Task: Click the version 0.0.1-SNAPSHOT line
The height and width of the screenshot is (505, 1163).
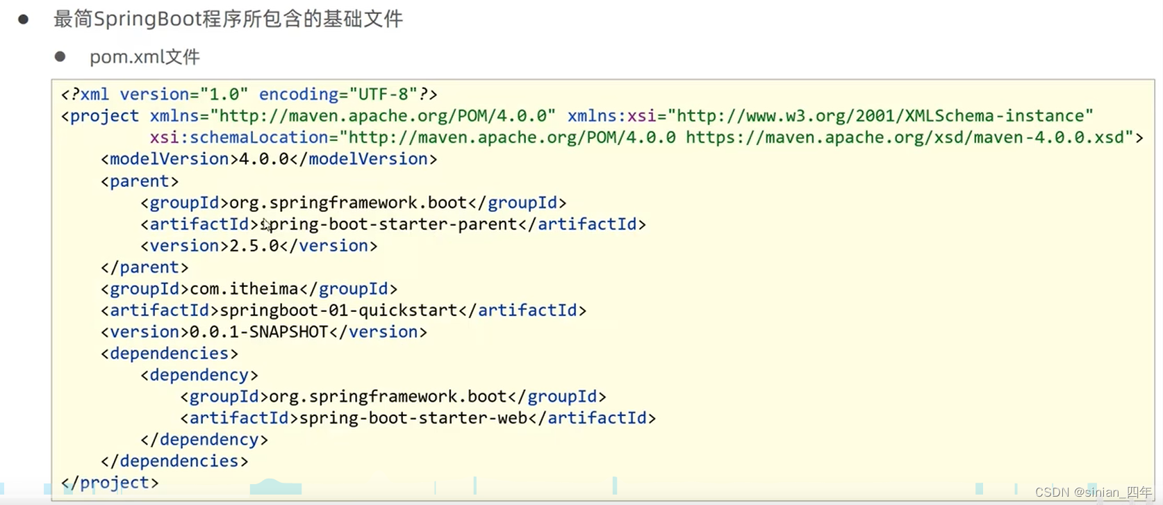Action: click(x=264, y=332)
